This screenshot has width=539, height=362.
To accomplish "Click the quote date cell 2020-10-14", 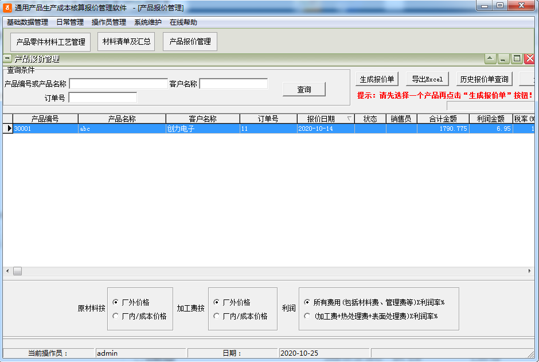I will [326, 129].
